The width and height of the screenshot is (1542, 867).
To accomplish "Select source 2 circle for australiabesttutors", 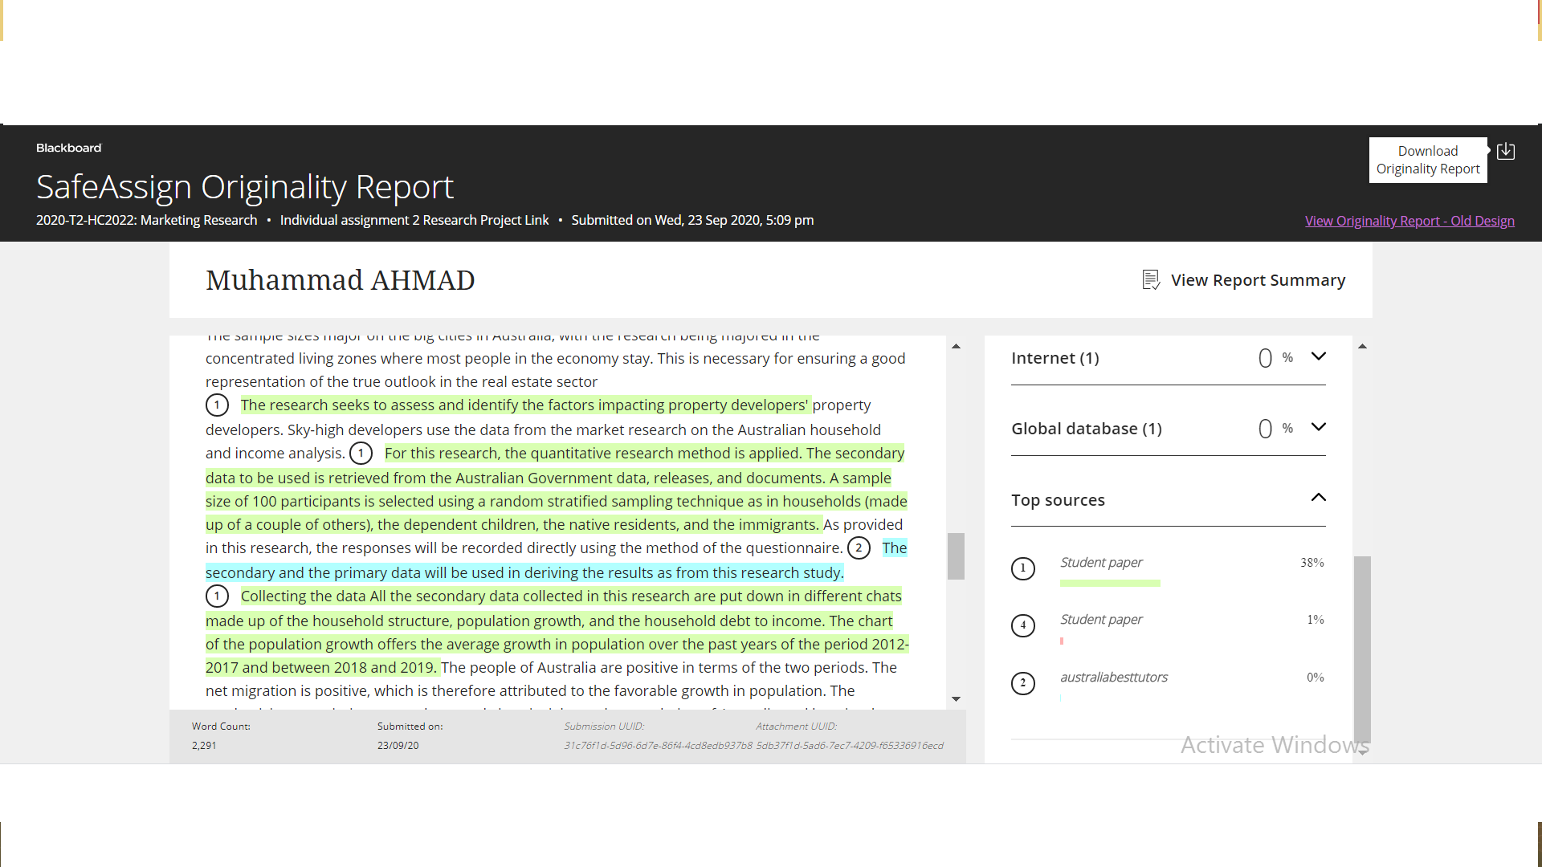I will [1022, 683].
